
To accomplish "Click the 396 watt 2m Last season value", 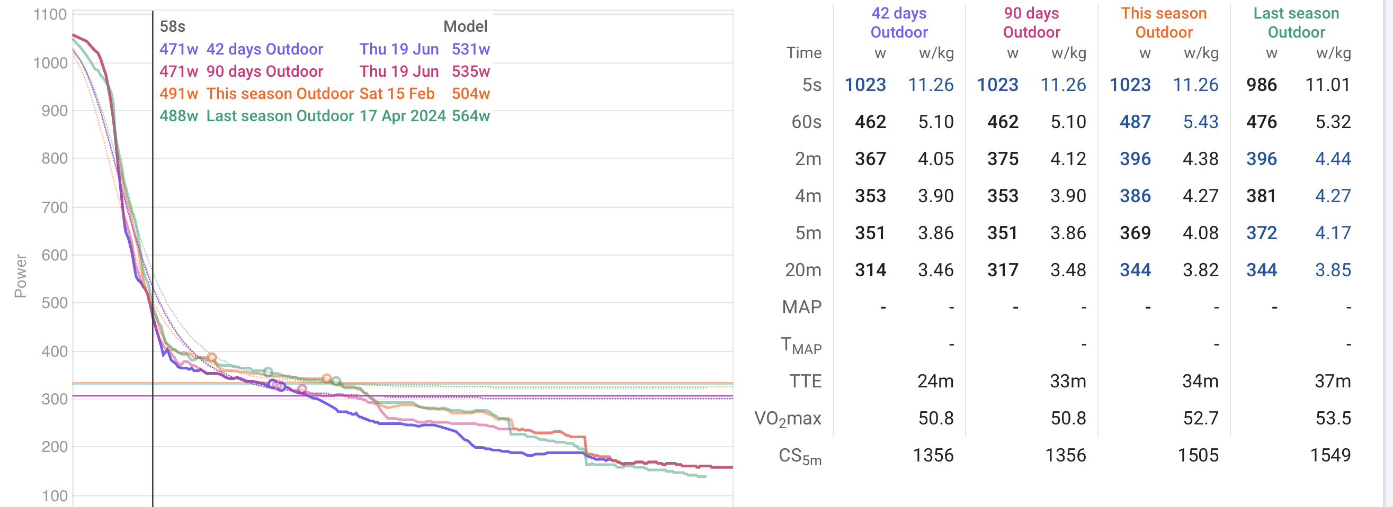I will point(1261,159).
